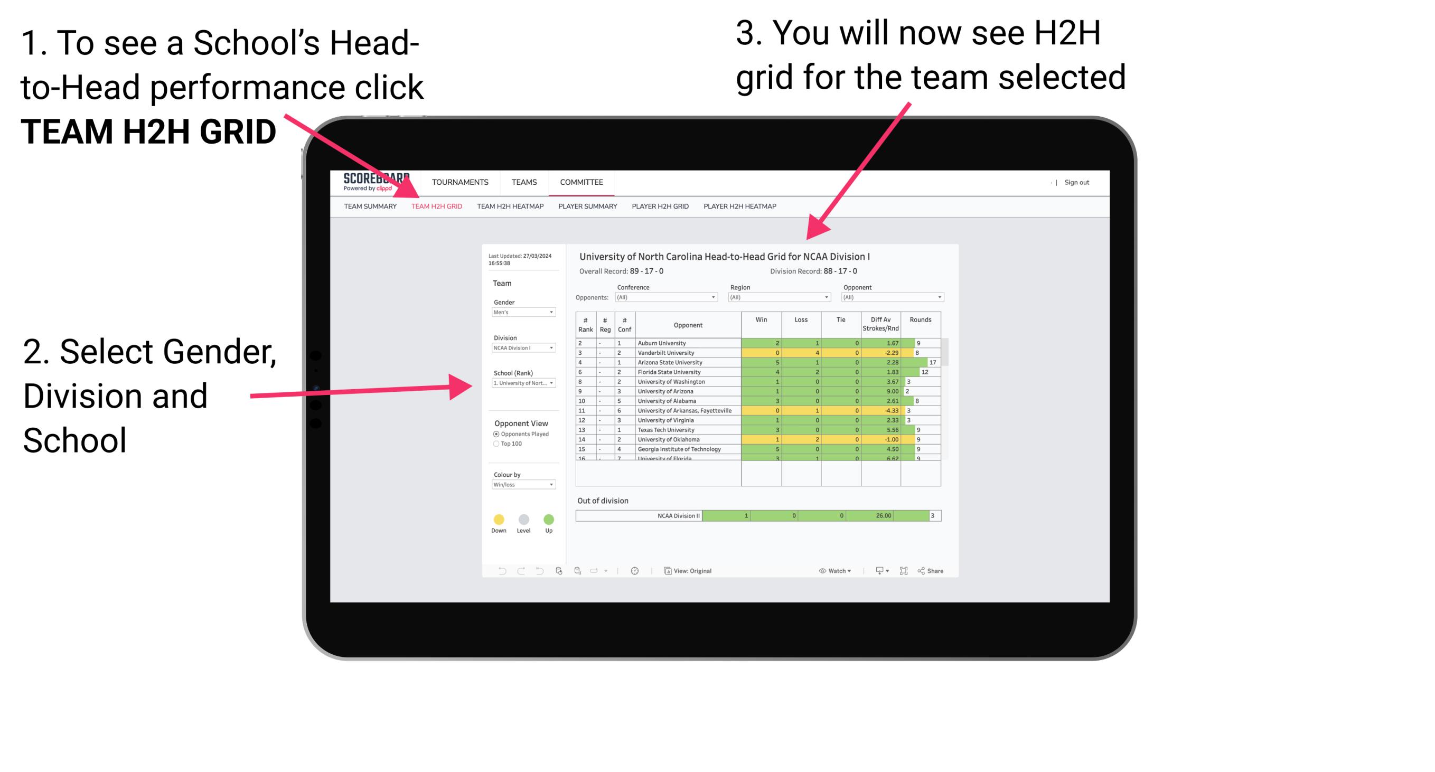Click the View Original button
Viewport: 1435px width, 772px height.
pyautogui.click(x=684, y=570)
